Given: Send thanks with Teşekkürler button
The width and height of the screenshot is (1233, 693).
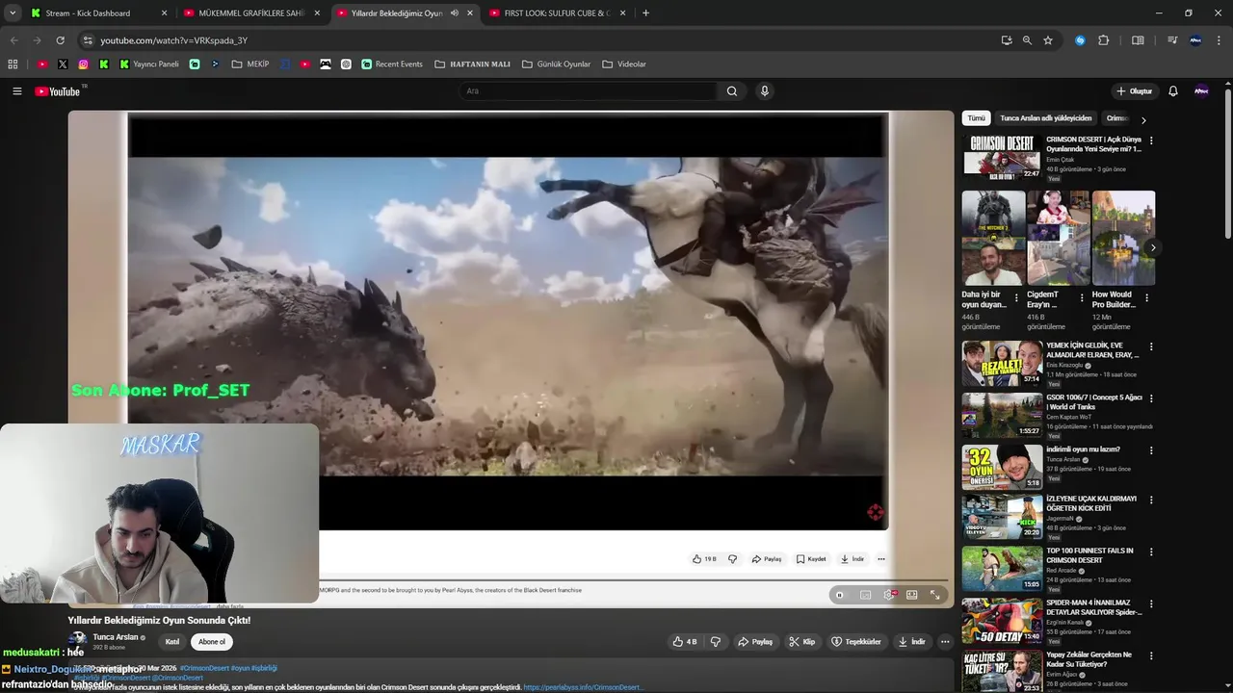Looking at the screenshot, I should click(856, 642).
